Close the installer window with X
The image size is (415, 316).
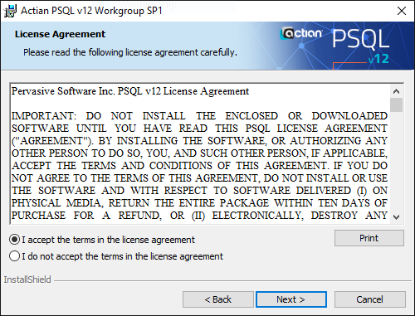point(402,11)
